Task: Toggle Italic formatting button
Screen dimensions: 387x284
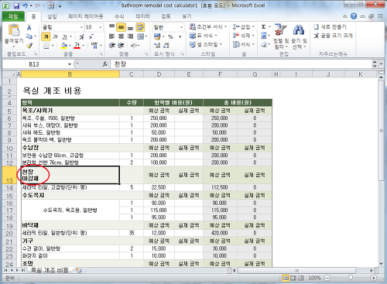Action: click(x=55, y=36)
